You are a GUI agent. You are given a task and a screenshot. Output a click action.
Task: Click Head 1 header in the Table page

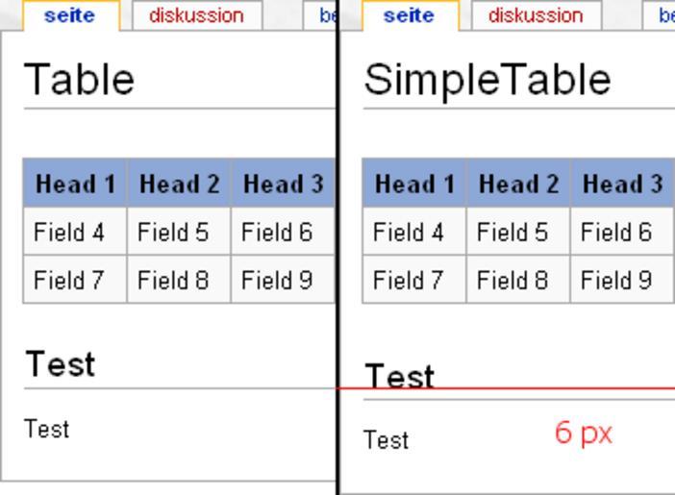[x=75, y=184]
